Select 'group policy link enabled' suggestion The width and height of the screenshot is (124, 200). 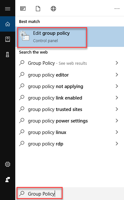click(x=70, y=98)
